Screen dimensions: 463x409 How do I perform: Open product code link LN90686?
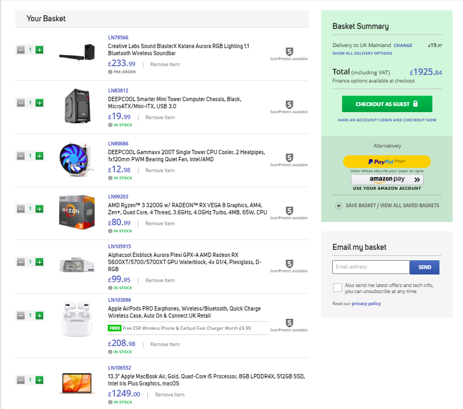click(x=118, y=144)
